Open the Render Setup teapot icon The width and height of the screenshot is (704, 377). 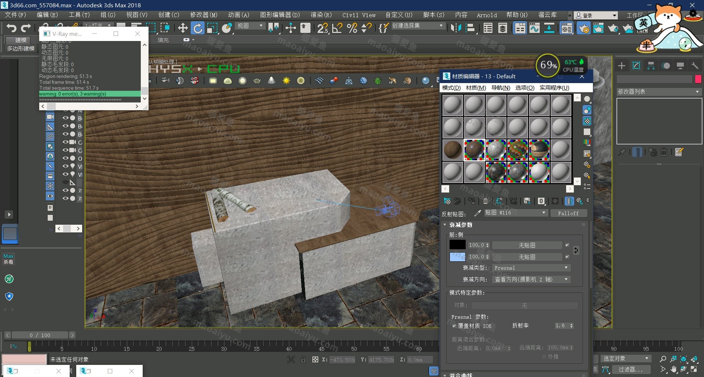click(584, 28)
